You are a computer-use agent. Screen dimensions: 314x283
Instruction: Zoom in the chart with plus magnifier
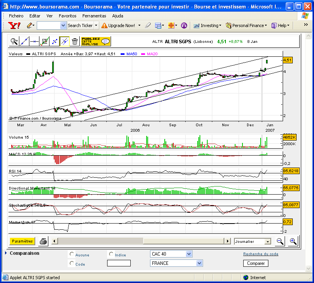[x=293, y=241]
